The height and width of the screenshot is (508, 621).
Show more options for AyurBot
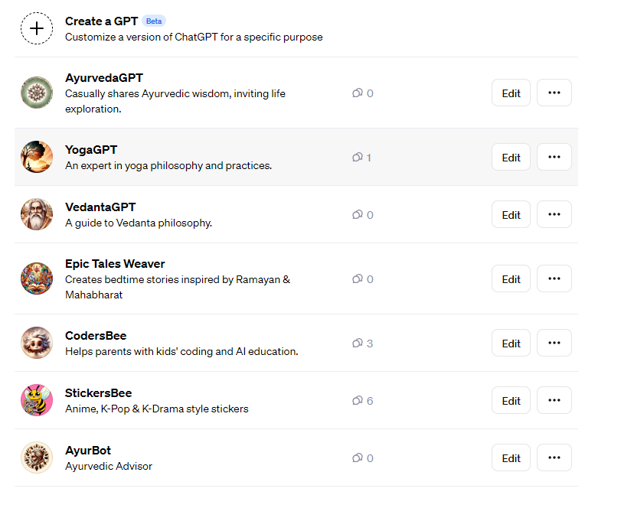(x=554, y=458)
